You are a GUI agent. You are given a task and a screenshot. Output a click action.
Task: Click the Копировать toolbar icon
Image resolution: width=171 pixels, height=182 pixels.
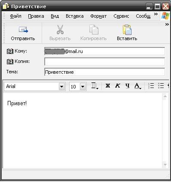coord(94,30)
